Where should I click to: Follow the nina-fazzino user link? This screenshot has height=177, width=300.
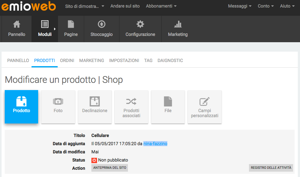click(x=155, y=144)
